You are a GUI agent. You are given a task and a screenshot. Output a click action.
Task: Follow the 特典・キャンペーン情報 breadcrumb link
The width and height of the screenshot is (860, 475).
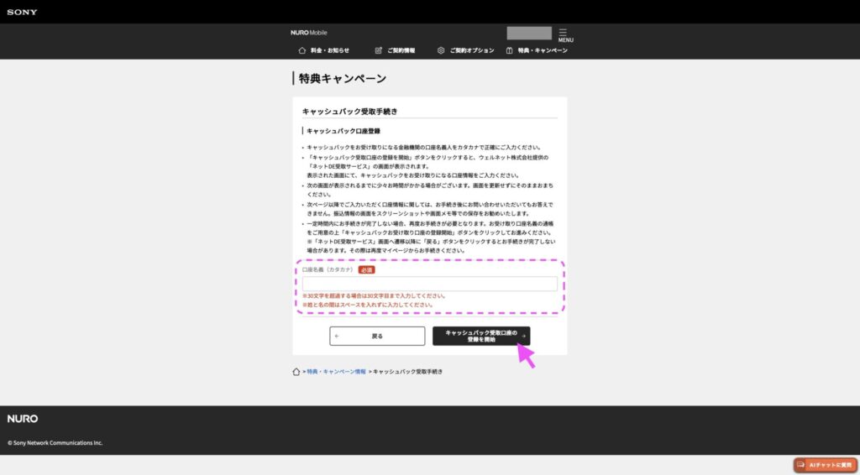coord(336,371)
